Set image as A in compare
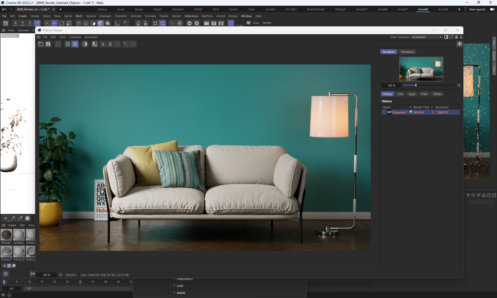 coord(103,44)
